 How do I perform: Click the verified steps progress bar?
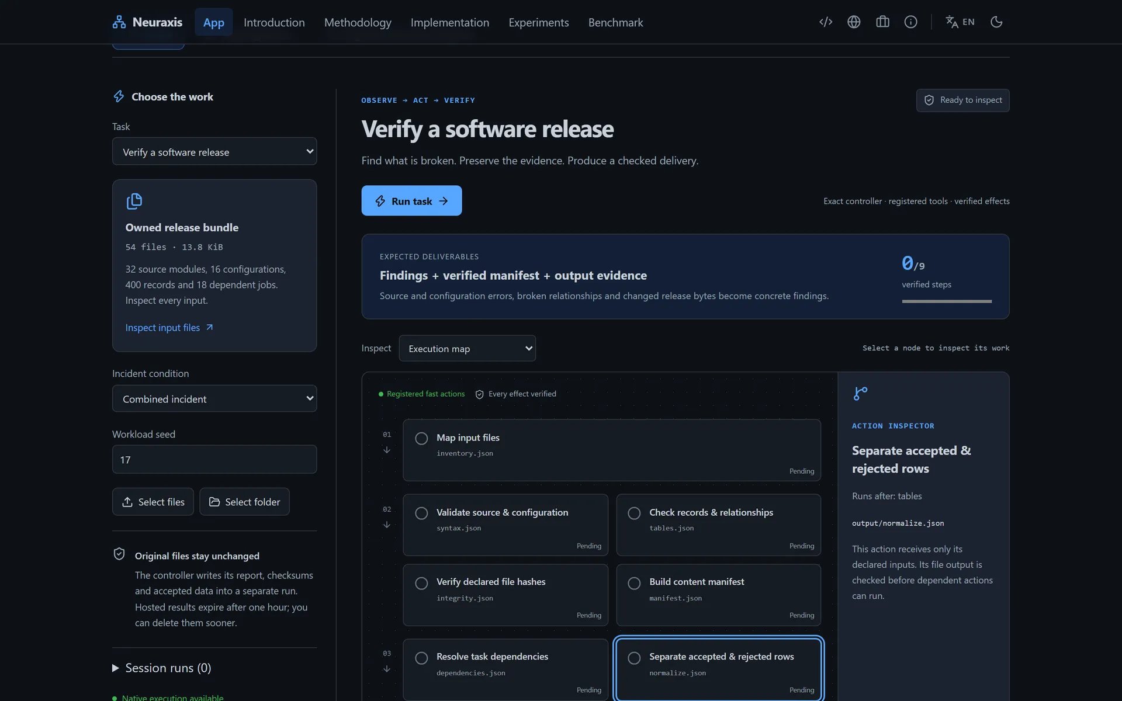point(947,301)
